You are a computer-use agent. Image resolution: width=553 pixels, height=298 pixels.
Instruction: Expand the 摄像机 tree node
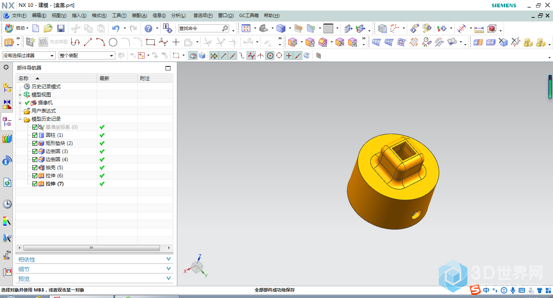point(20,103)
